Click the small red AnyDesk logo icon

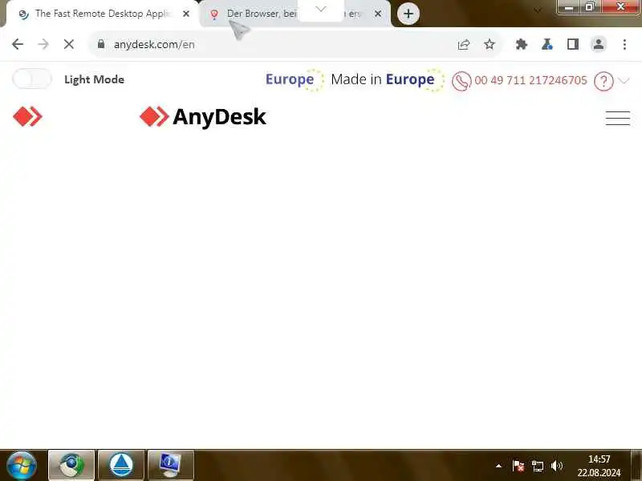point(27,116)
